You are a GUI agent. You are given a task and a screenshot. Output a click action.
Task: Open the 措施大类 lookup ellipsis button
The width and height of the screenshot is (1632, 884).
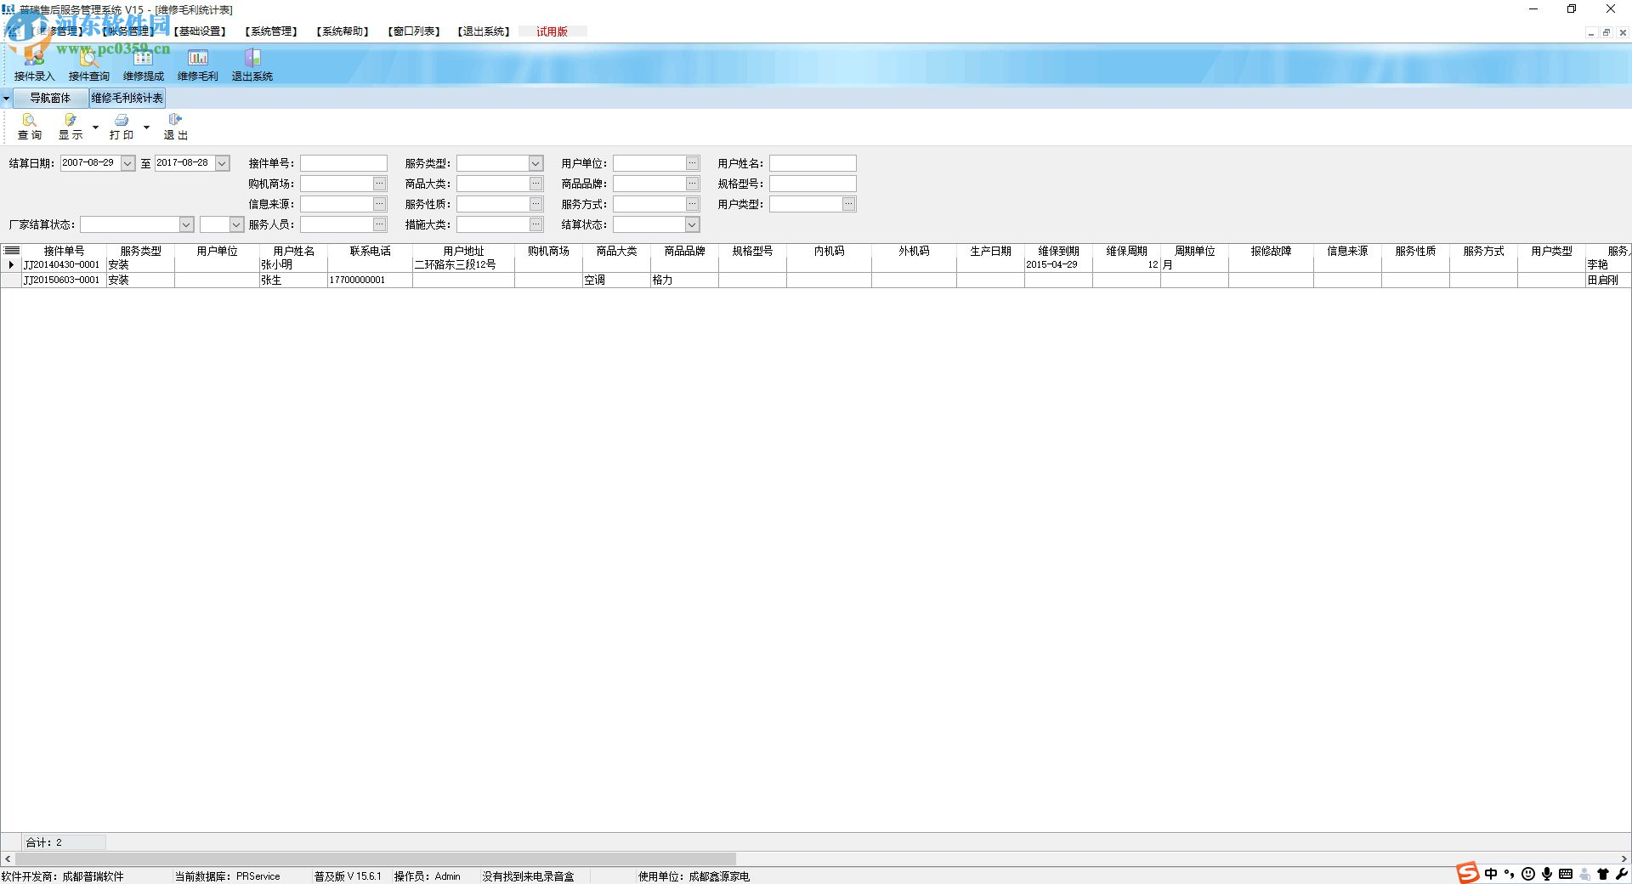[536, 224]
